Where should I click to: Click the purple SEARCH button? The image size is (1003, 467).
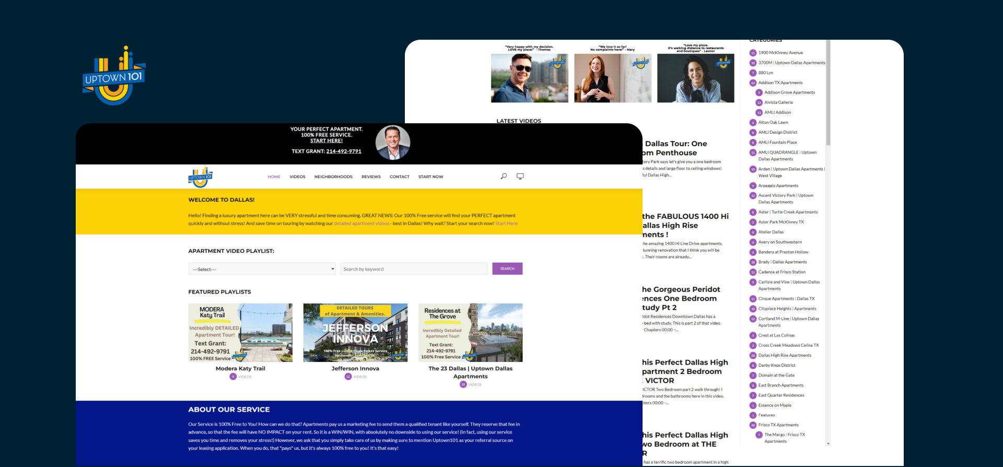pyautogui.click(x=507, y=268)
